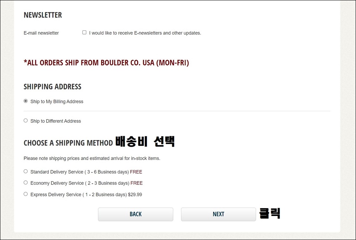Click the 'Please note shipping prices' description text
This screenshot has height=240, width=356.
click(x=92, y=159)
